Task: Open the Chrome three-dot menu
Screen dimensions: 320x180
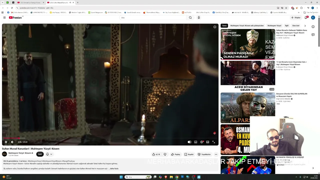Action: point(317,8)
